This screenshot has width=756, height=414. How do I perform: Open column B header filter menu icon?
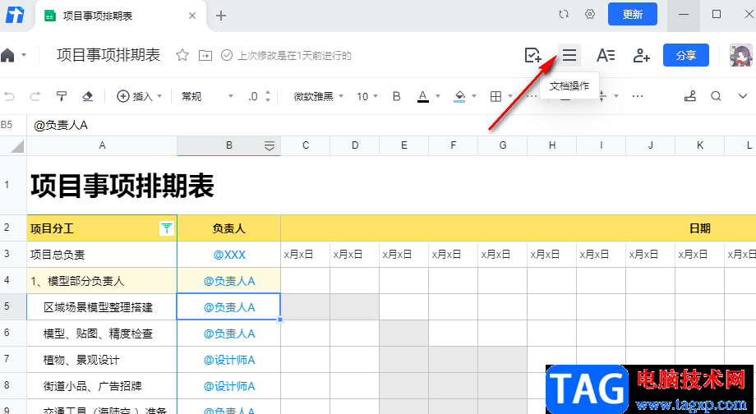click(270, 145)
